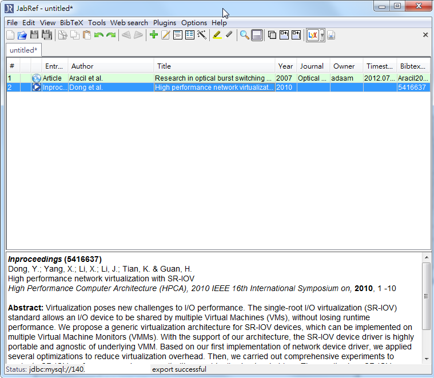Image resolution: width=434 pixels, height=378 pixels.
Task: Click the 'High performance network virtualizat...' title cell
Action: [214, 87]
